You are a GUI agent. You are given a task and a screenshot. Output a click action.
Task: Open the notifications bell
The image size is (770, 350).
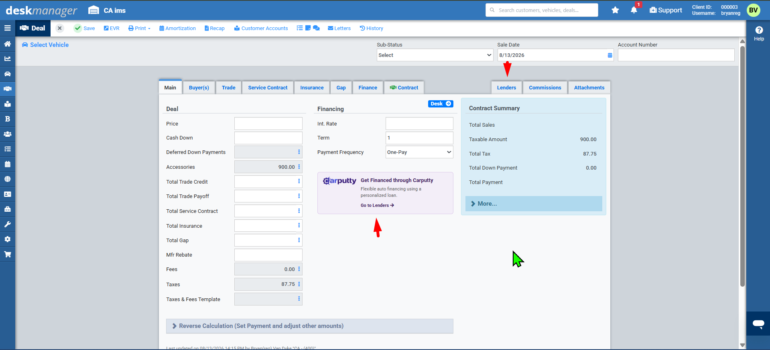point(634,10)
